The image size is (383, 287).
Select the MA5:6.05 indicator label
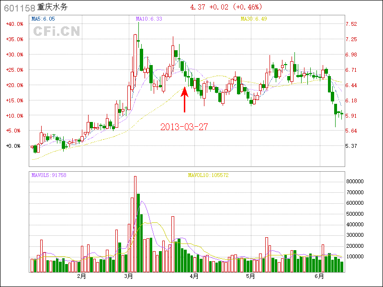tap(43, 19)
